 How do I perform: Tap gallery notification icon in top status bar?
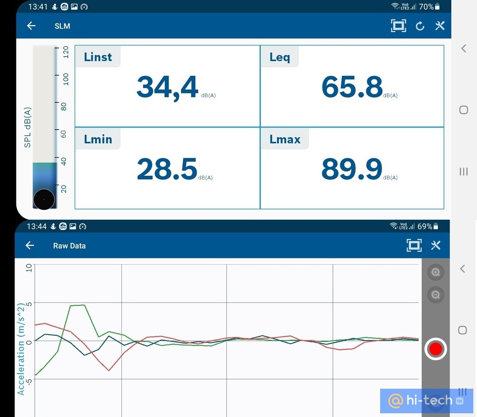pyautogui.click(x=74, y=7)
